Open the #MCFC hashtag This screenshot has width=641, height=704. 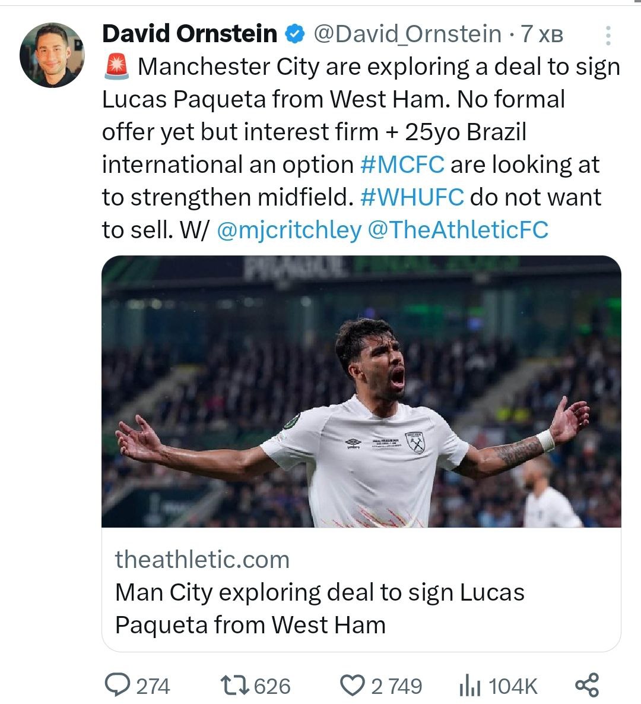[402, 165]
